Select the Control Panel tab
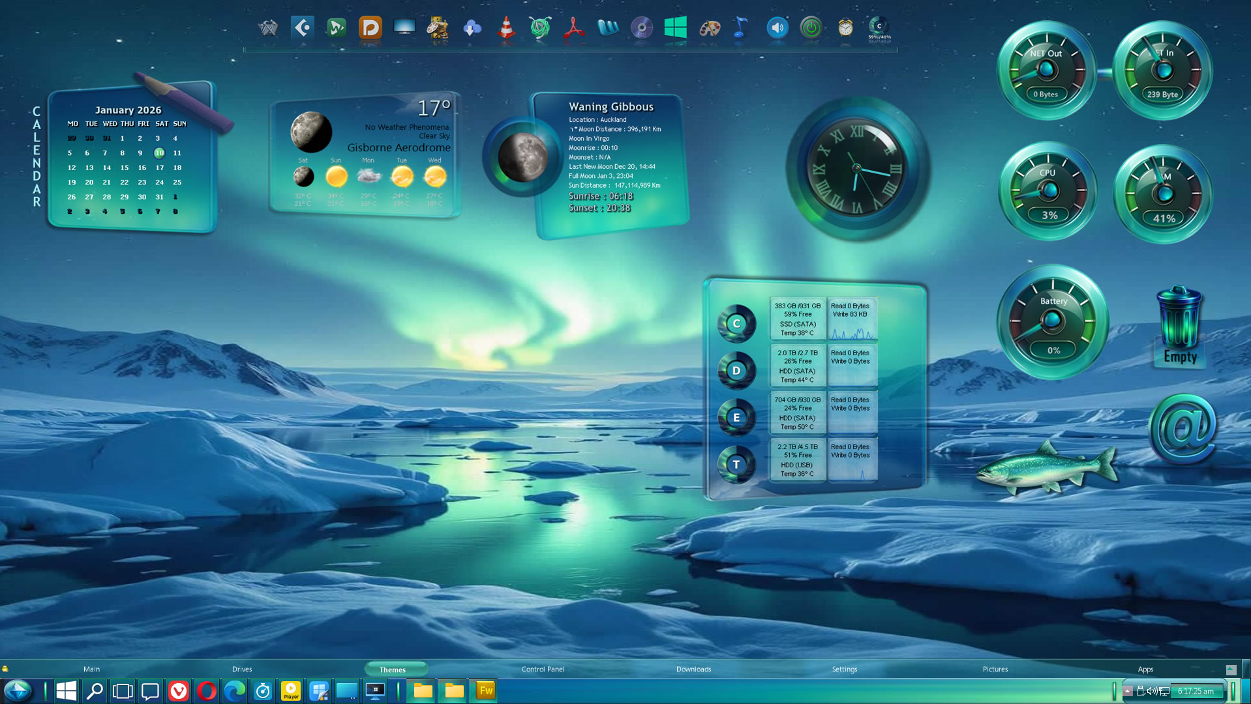 point(543,669)
